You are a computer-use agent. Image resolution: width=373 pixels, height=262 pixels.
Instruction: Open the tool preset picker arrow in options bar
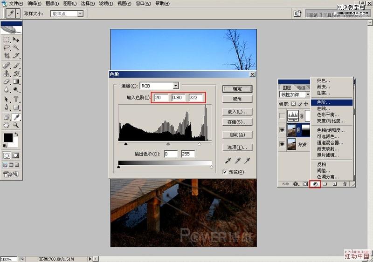tap(18, 13)
